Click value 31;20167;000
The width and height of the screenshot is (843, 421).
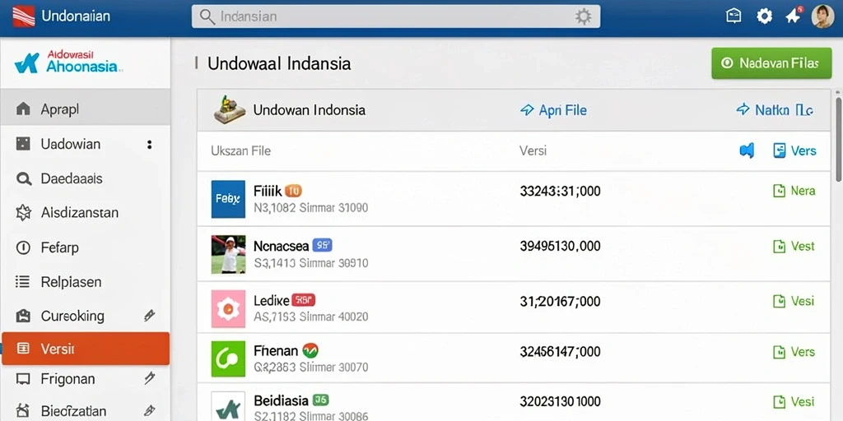560,301
